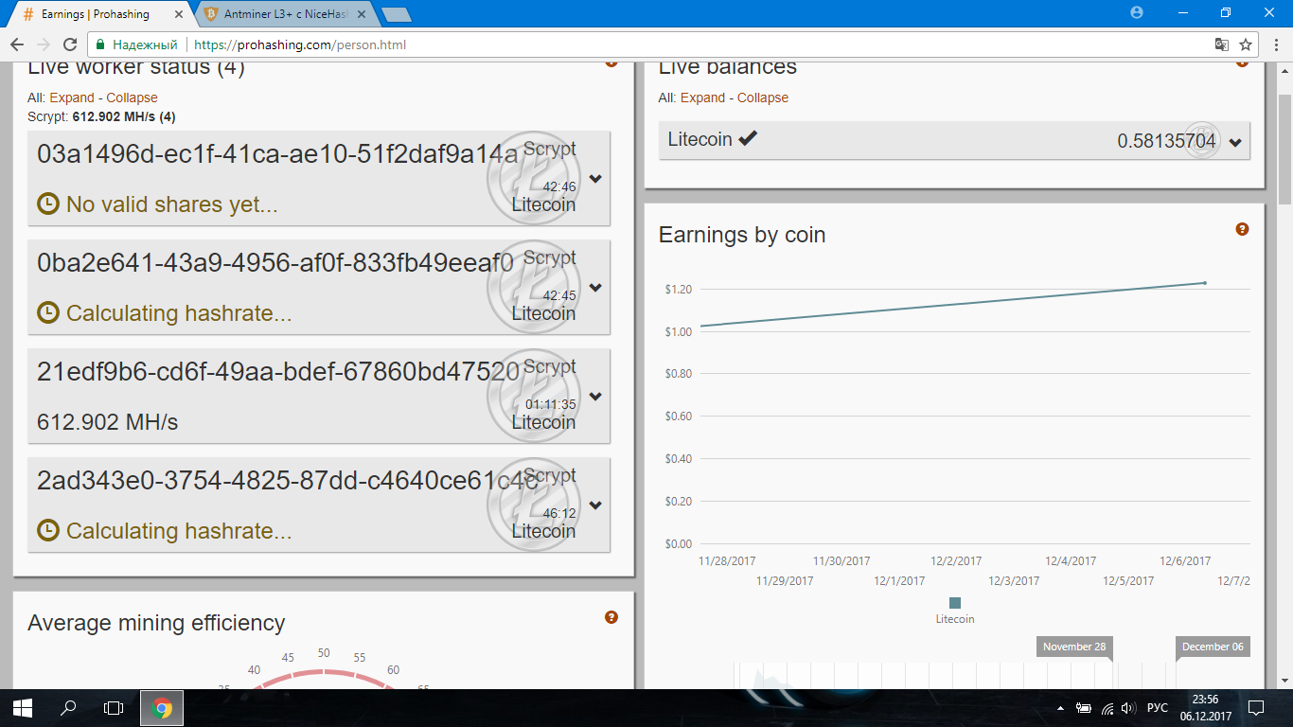
Task: Click the translate page icon
Action: (x=1222, y=44)
